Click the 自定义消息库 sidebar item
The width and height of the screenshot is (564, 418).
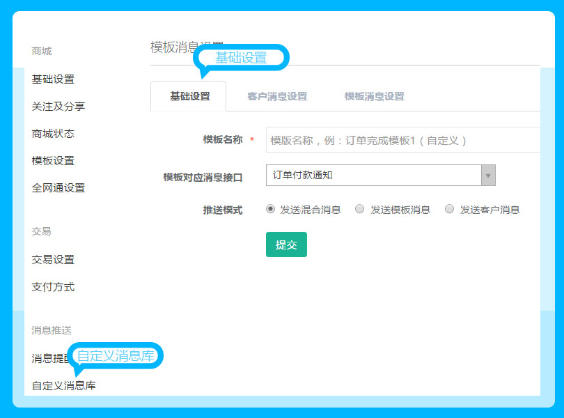(64, 385)
